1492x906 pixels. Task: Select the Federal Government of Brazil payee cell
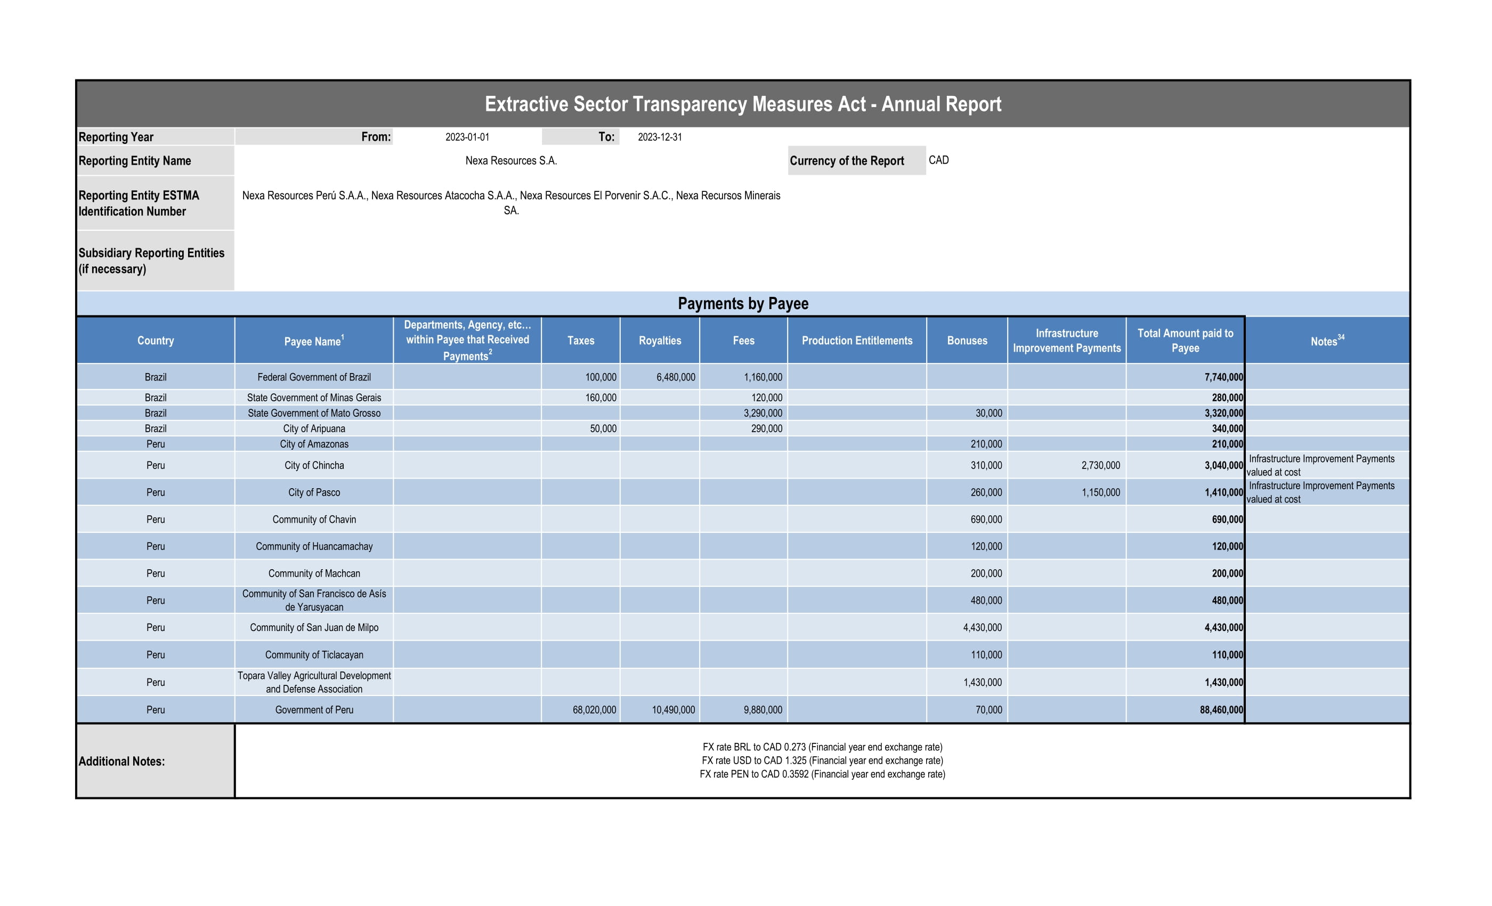pyautogui.click(x=314, y=377)
